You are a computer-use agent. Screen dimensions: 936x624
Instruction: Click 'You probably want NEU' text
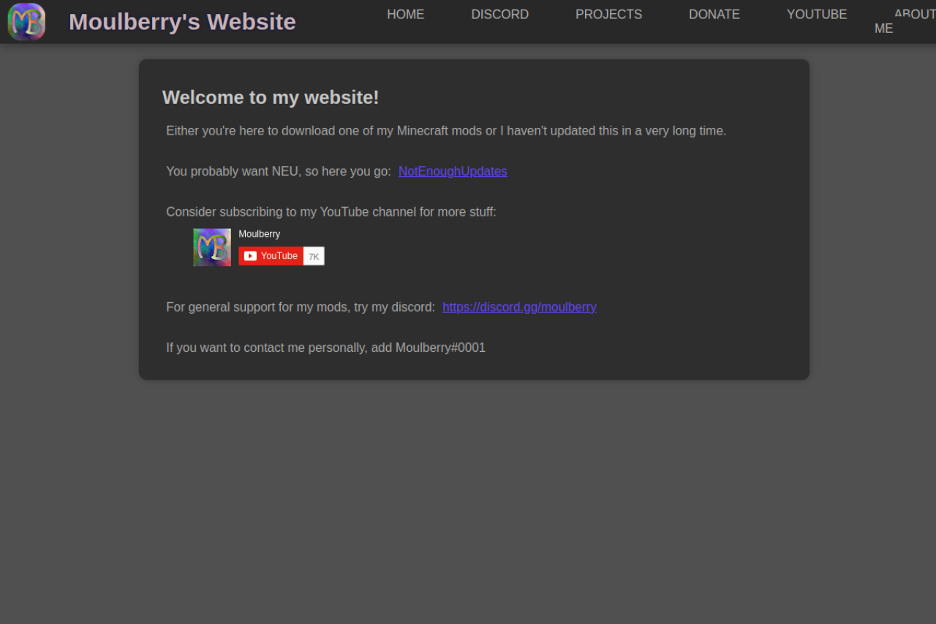click(x=279, y=171)
